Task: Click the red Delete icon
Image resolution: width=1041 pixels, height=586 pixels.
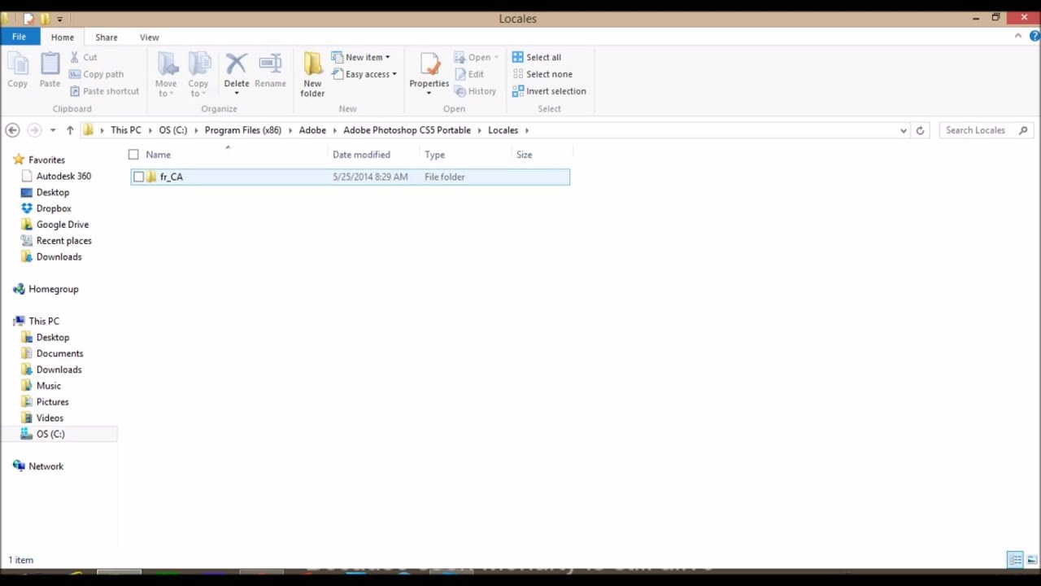Action: point(236,63)
